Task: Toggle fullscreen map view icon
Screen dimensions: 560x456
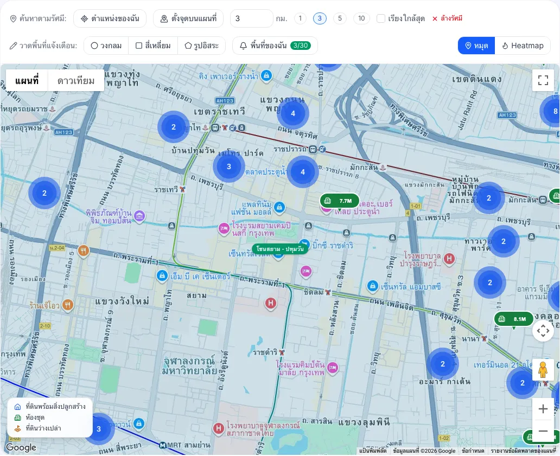Action: pos(543,80)
